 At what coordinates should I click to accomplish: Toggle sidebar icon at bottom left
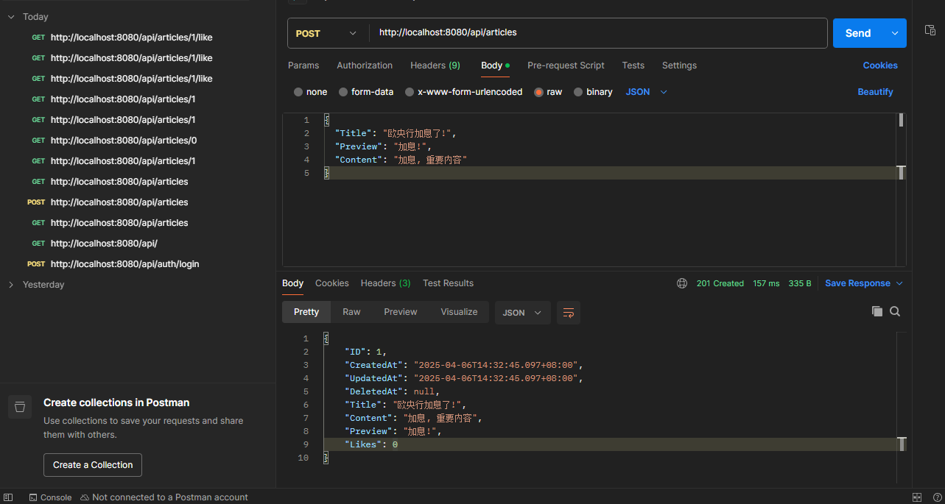click(x=8, y=497)
